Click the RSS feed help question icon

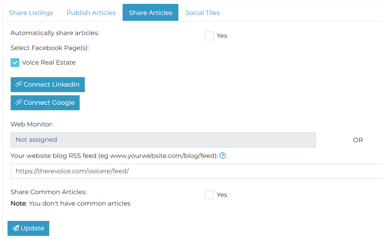222,156
